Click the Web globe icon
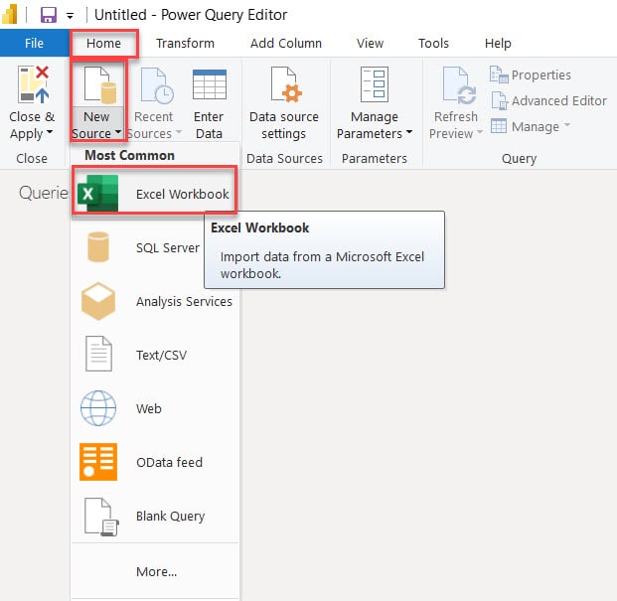Image resolution: width=617 pixels, height=601 pixels. point(98,408)
